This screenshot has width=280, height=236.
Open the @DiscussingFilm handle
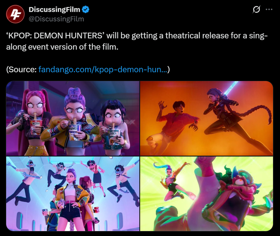tap(56, 19)
